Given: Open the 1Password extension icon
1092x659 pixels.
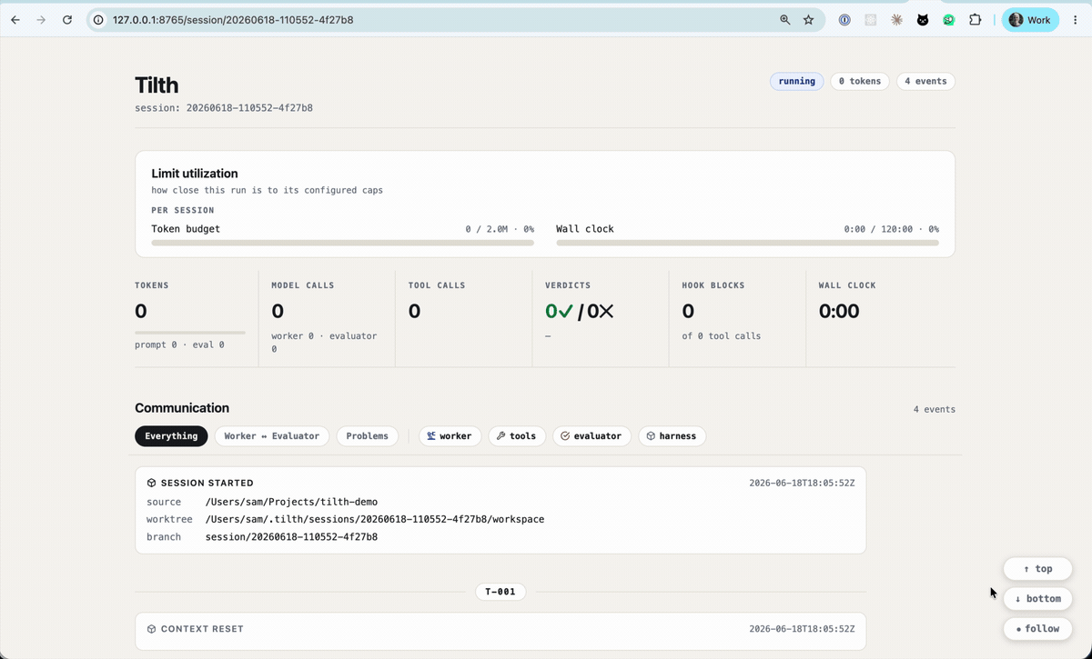Looking at the screenshot, I should point(844,20).
